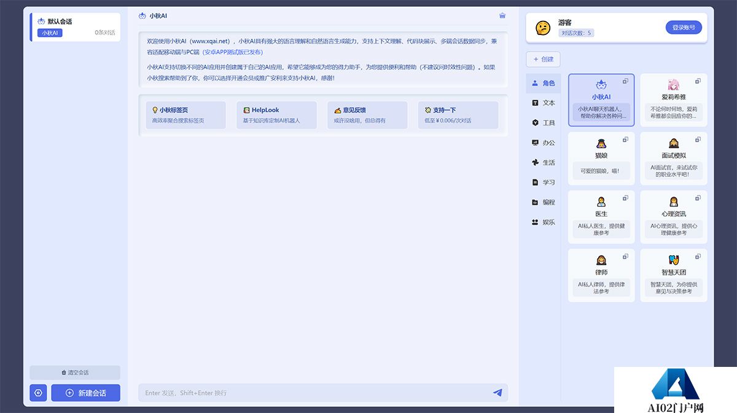Click the 小秋AI card robot icon

(601, 85)
